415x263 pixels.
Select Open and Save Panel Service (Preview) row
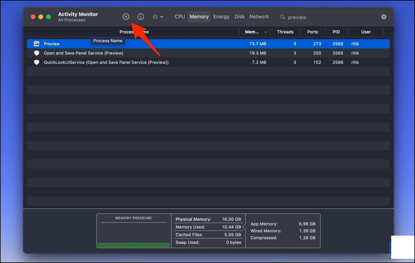[208, 53]
